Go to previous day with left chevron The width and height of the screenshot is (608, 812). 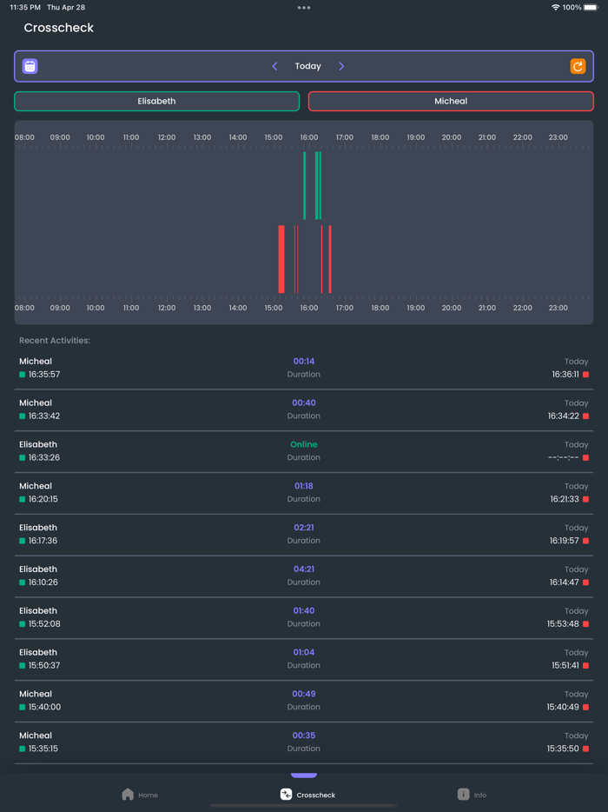(274, 66)
